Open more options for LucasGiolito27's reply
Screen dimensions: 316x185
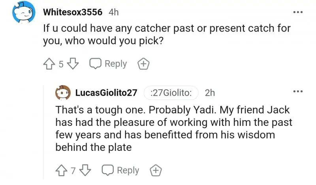pyautogui.click(x=297, y=92)
